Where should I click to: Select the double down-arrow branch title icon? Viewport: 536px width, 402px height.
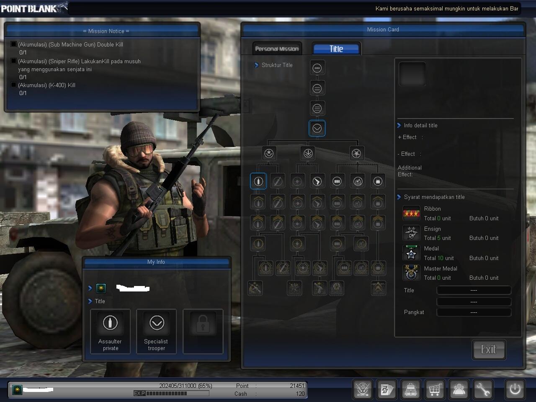[308, 153]
